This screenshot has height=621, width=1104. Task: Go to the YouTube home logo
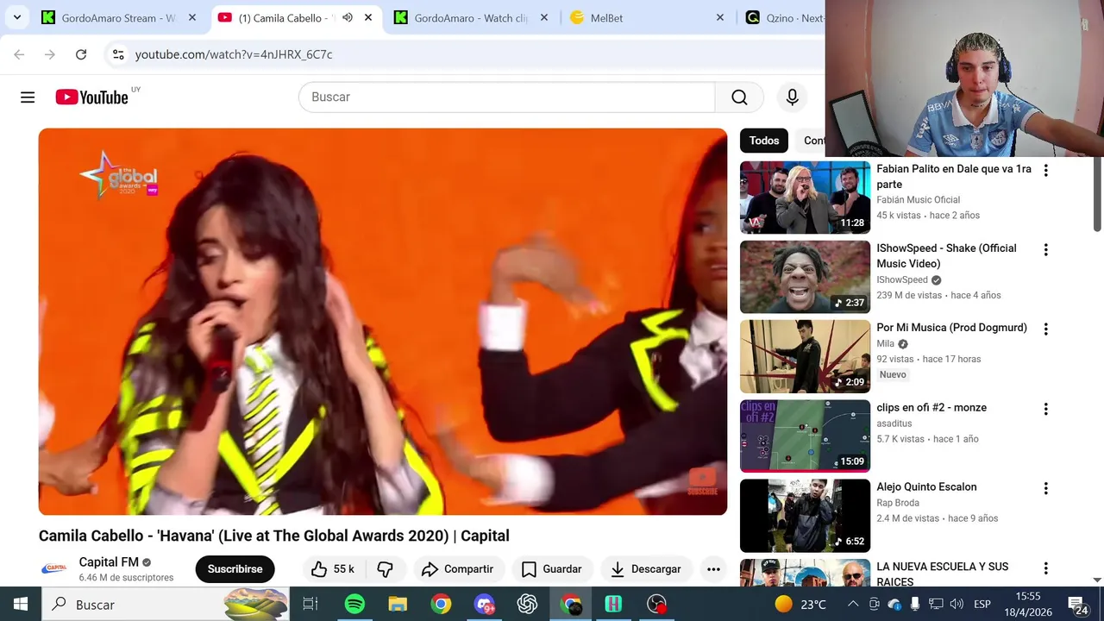(92, 97)
